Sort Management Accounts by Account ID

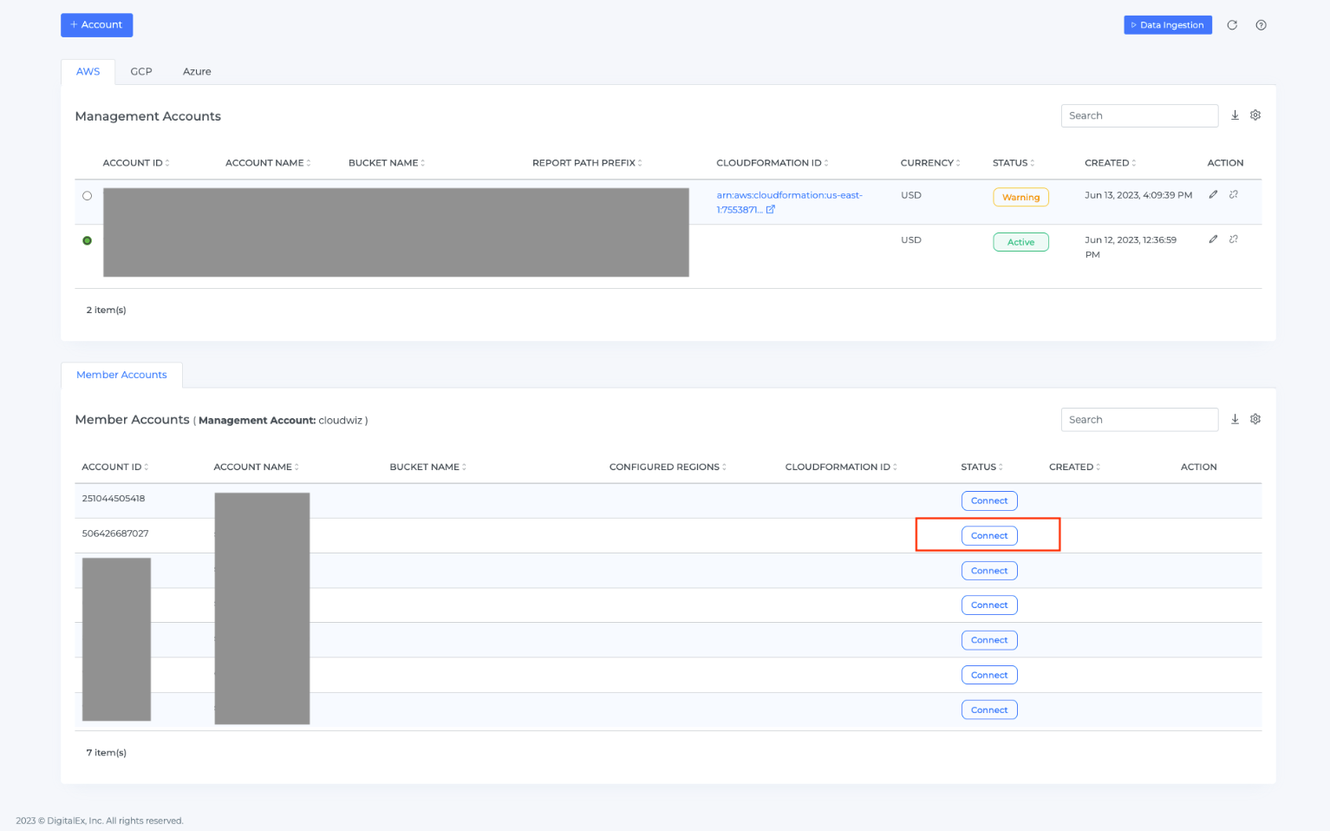(136, 163)
